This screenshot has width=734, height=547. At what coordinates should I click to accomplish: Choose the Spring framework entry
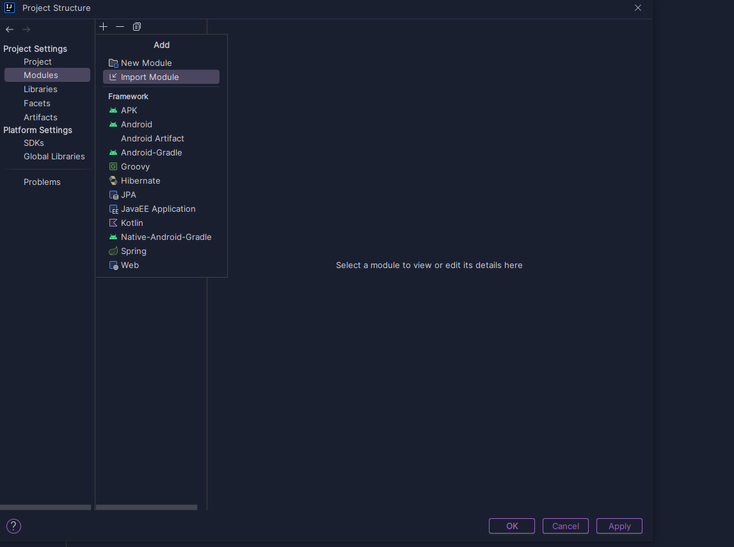161,251
